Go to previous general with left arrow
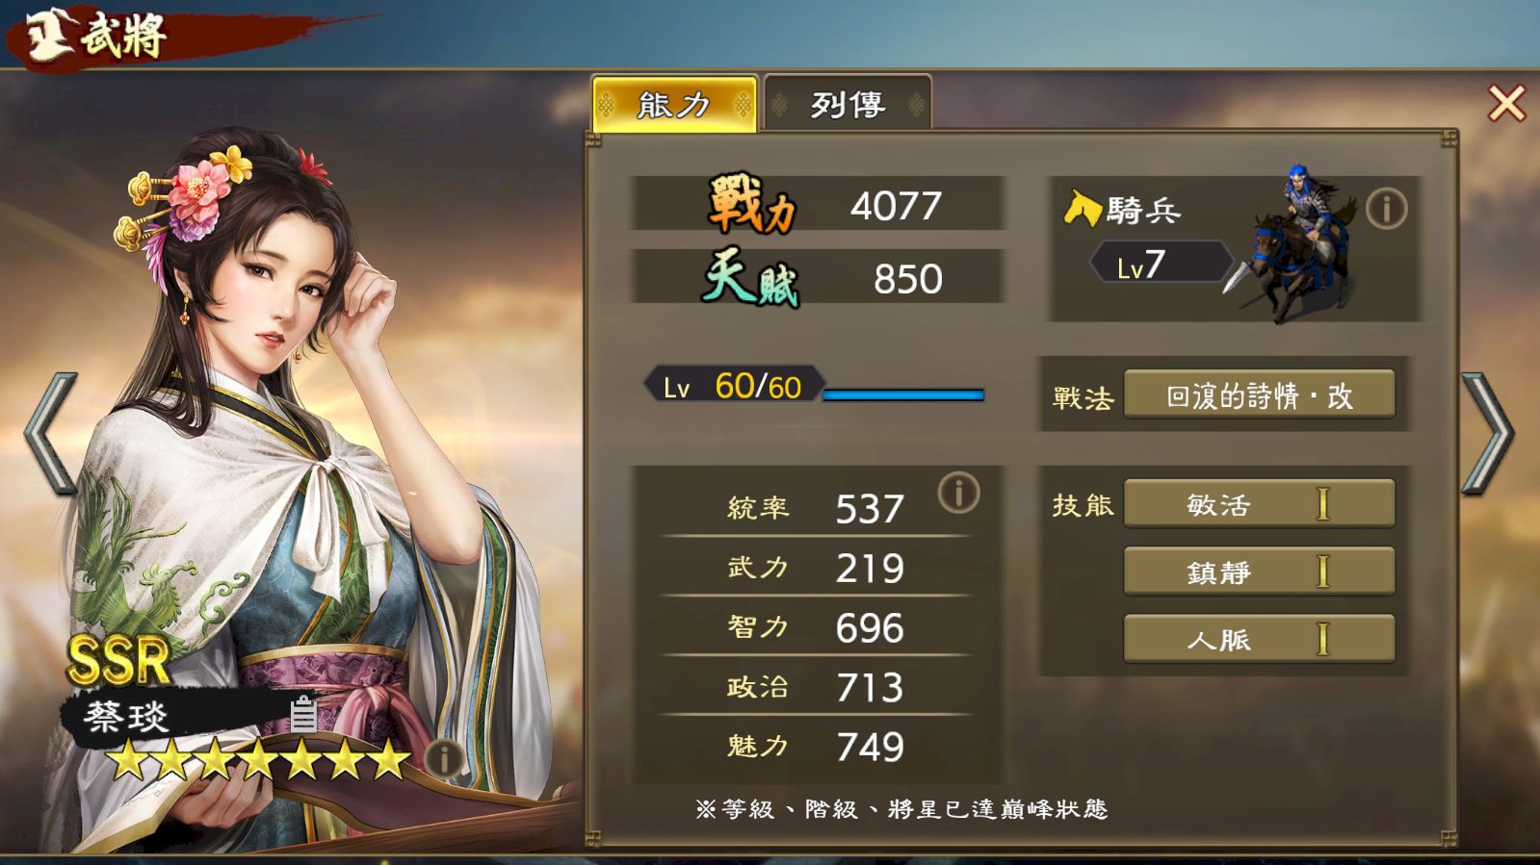Viewport: 1540px width, 865px height. pyautogui.click(x=51, y=433)
